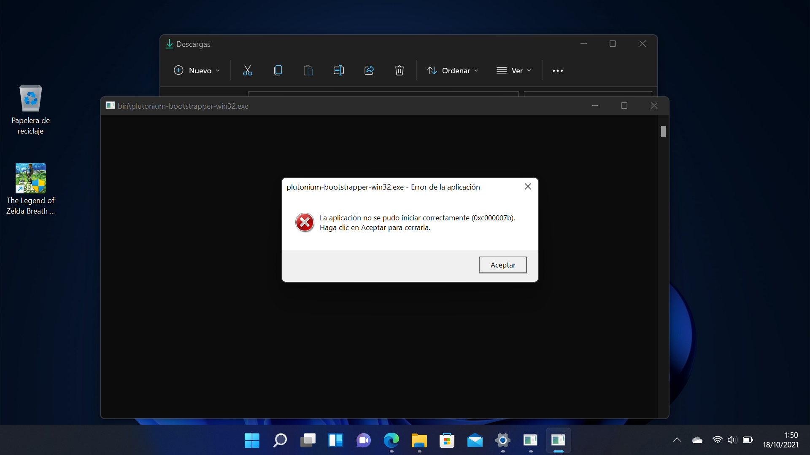Click the Share icon in Explorer toolbar
Viewport: 810px width, 455px height.
[369, 70]
